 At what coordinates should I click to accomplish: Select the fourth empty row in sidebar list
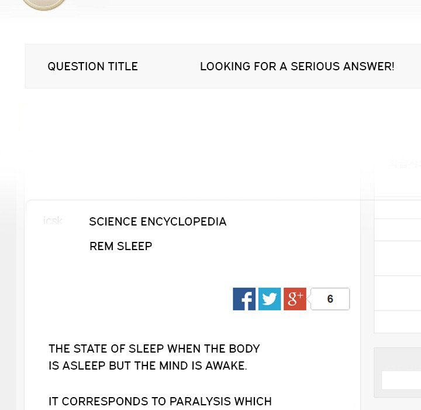click(x=398, y=293)
